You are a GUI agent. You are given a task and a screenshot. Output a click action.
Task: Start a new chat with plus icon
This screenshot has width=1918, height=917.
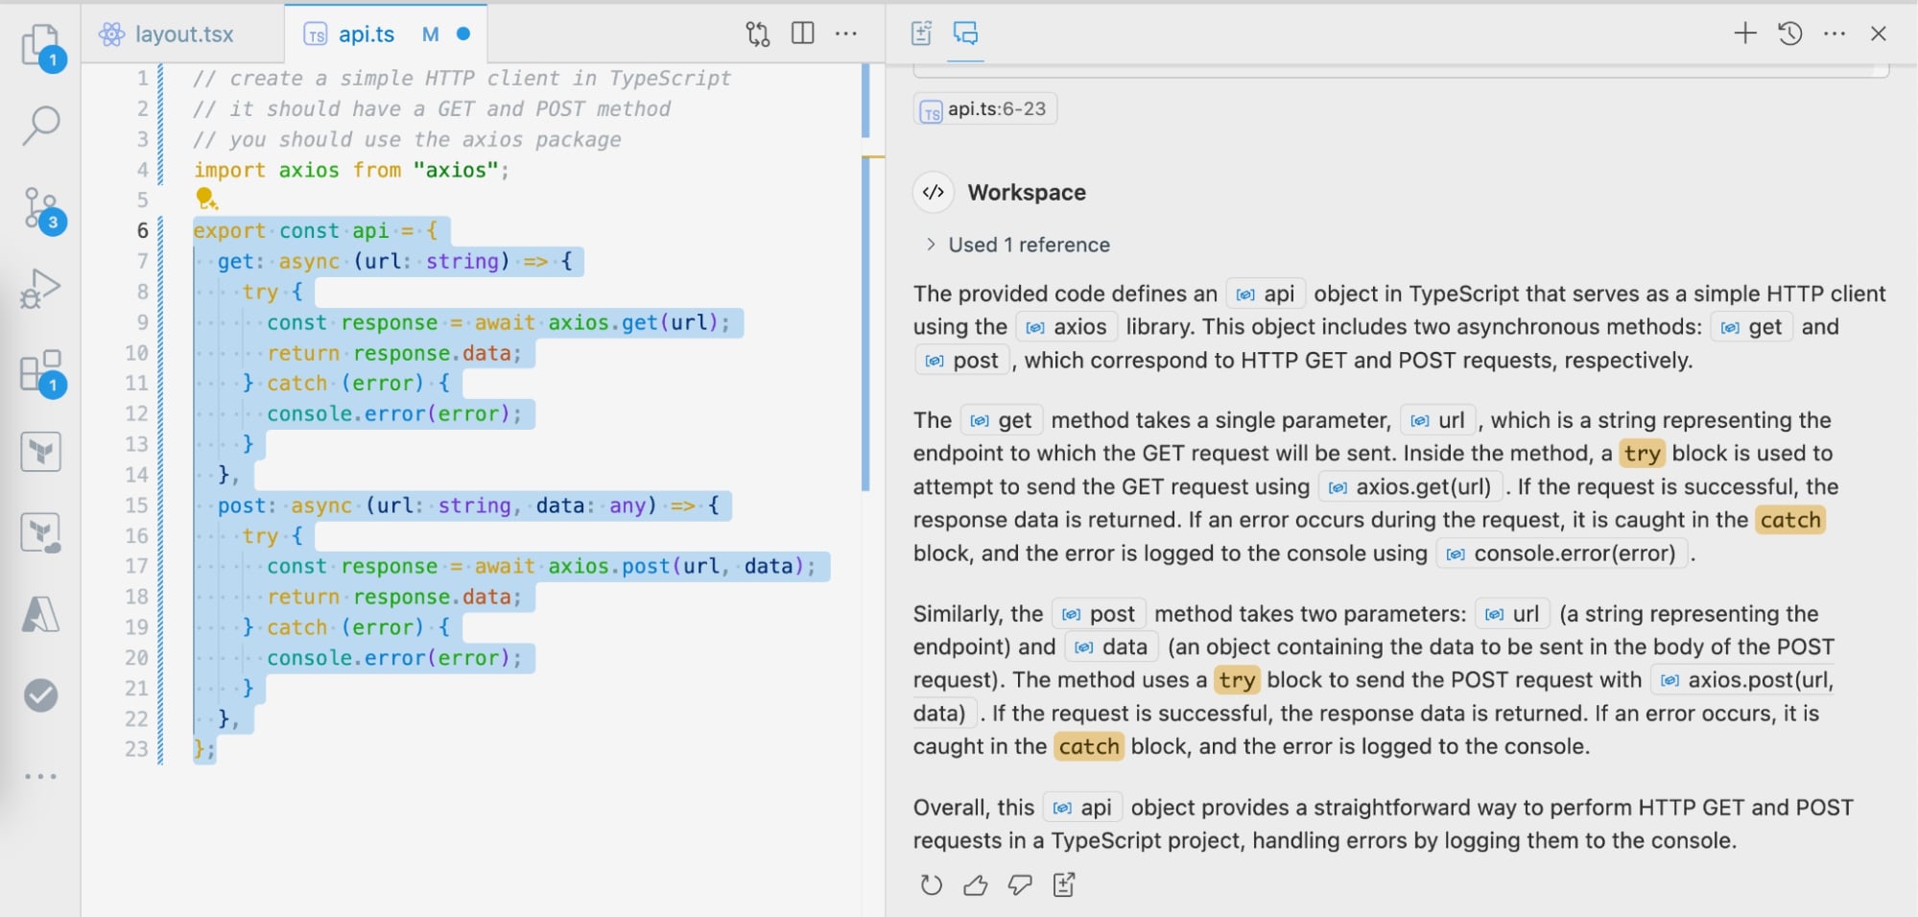click(x=1745, y=34)
